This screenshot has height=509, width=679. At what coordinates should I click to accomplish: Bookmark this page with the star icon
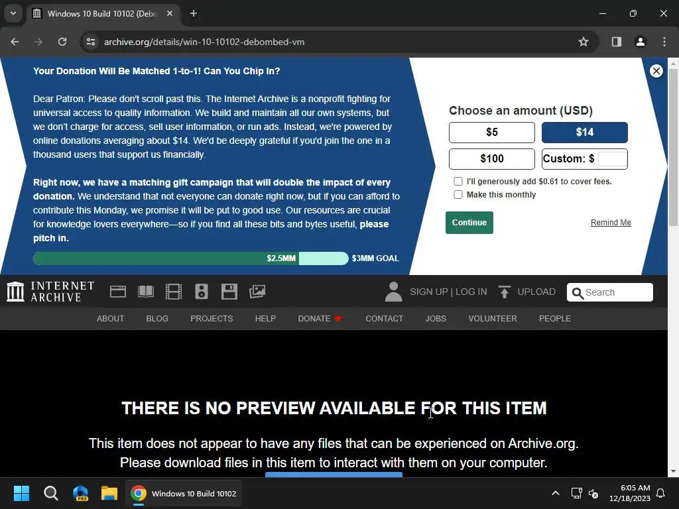click(584, 42)
